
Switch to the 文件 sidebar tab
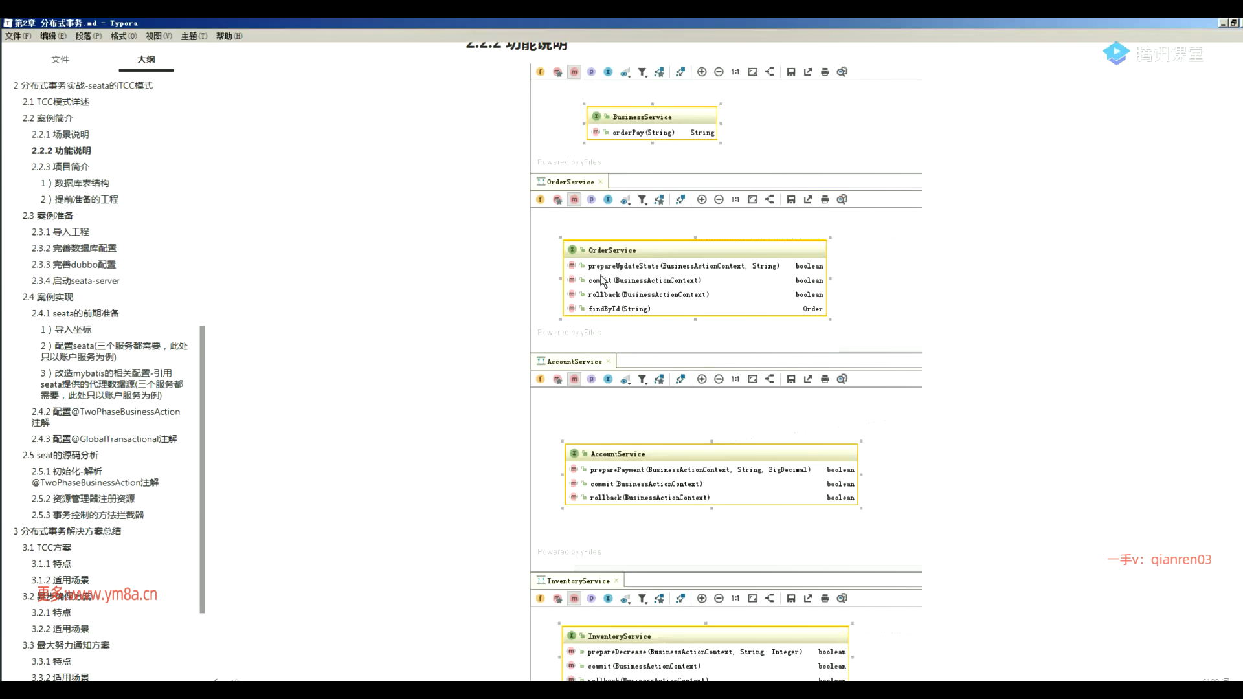tap(60, 60)
